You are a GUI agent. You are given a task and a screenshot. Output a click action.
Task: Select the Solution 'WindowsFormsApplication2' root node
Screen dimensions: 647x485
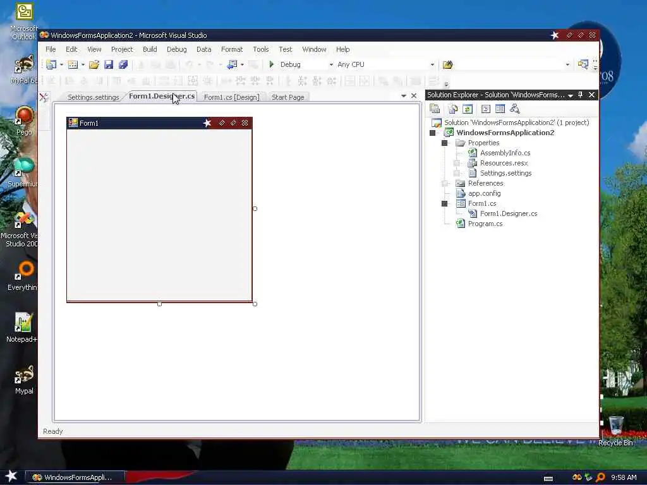pyautogui.click(x=516, y=123)
